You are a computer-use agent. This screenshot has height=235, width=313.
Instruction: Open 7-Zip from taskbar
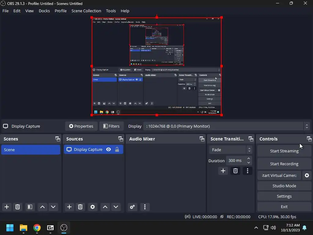pos(50,228)
